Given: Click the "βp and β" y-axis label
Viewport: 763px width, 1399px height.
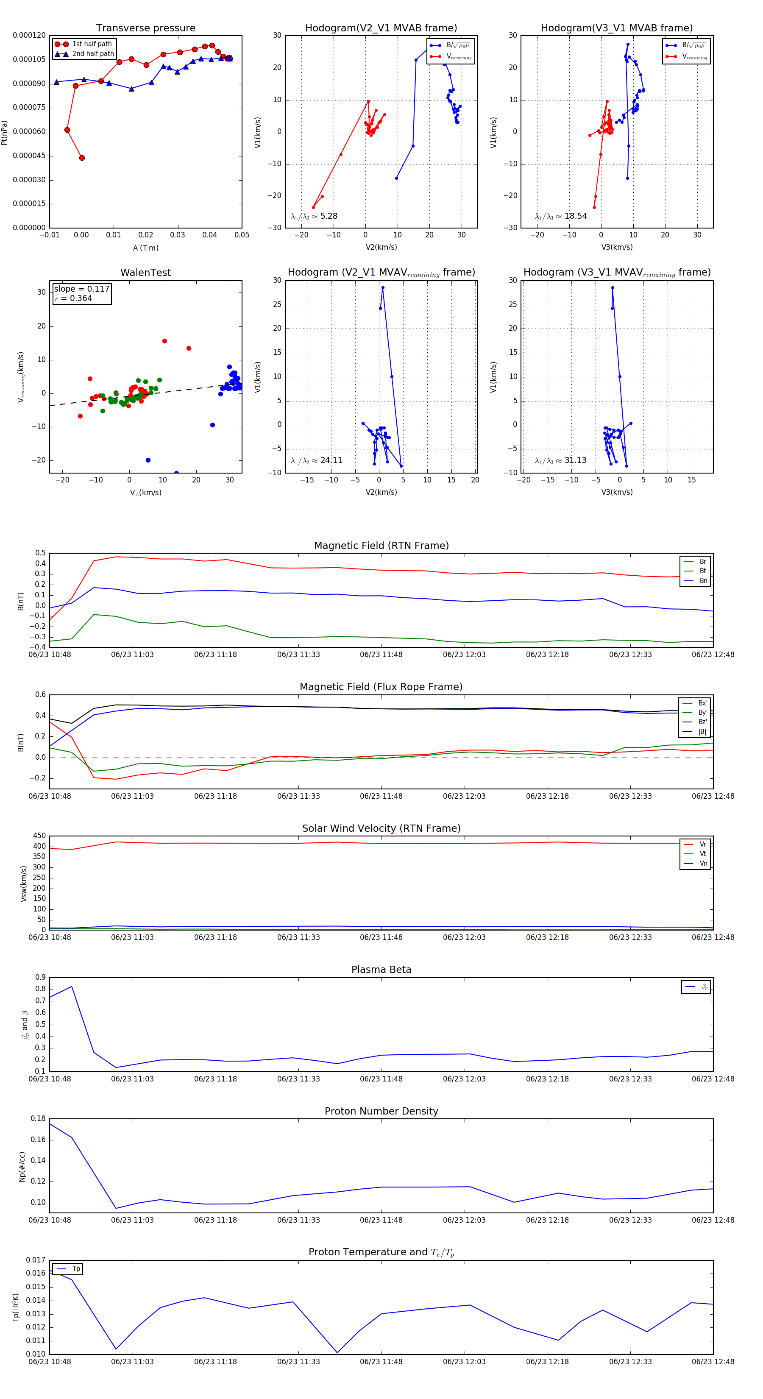Looking at the screenshot, I should (25, 1025).
